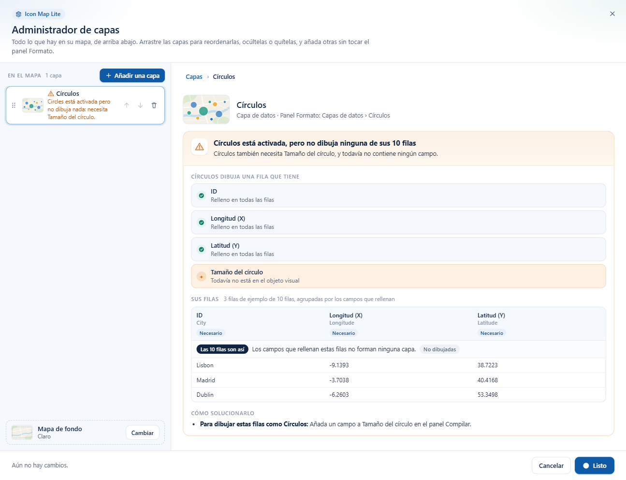Click the green check icon for Longitud (X)
The image size is (626, 480).
[202, 223]
